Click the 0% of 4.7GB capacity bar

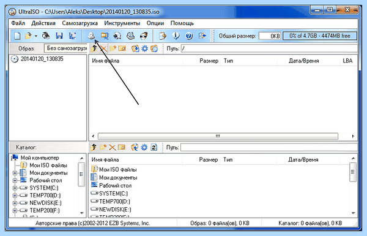click(x=320, y=36)
